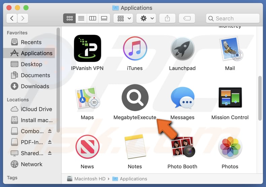The image size is (266, 187).
Task: Open the IPVanish VPN app icon
Action: pos(87,48)
